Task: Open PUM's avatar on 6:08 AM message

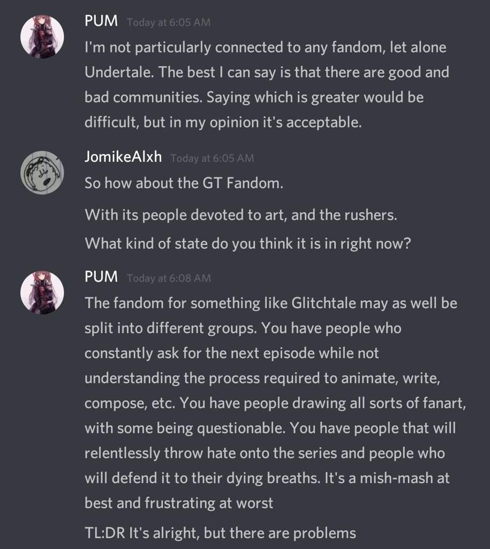Action: pyautogui.click(x=42, y=292)
